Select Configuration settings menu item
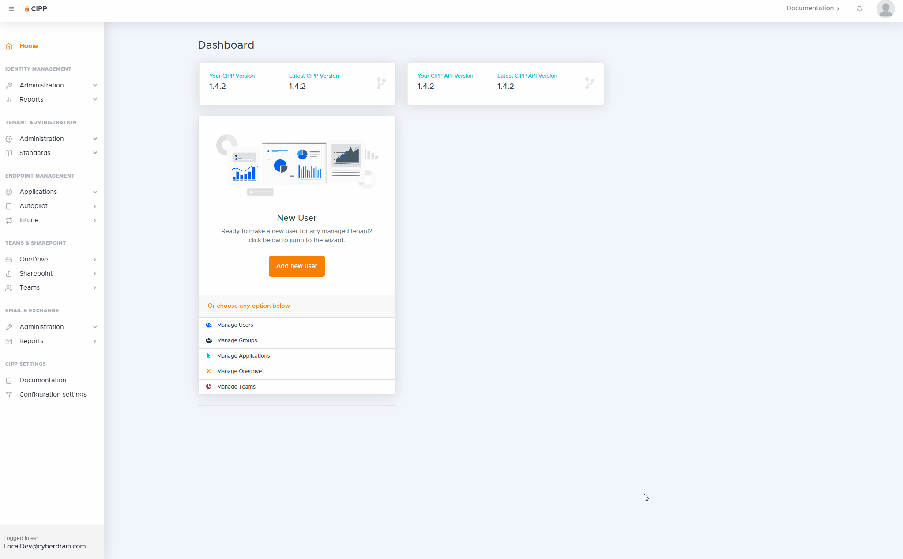Screen dimensions: 903x559 pos(53,394)
